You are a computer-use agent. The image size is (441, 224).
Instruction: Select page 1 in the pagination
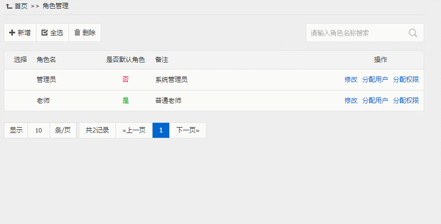tap(161, 130)
